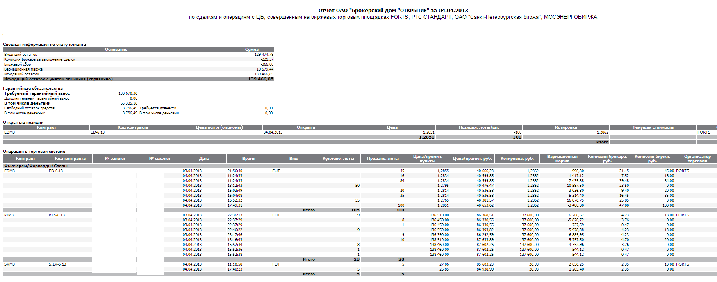
Task: Select the RTS-6.13 contract code cell
Action: 57,215
